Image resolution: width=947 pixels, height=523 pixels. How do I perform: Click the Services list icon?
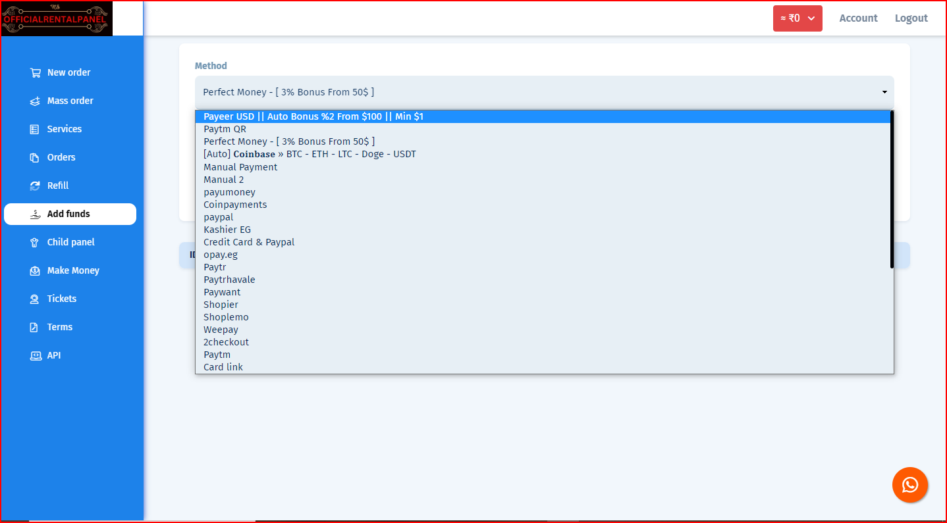click(35, 130)
